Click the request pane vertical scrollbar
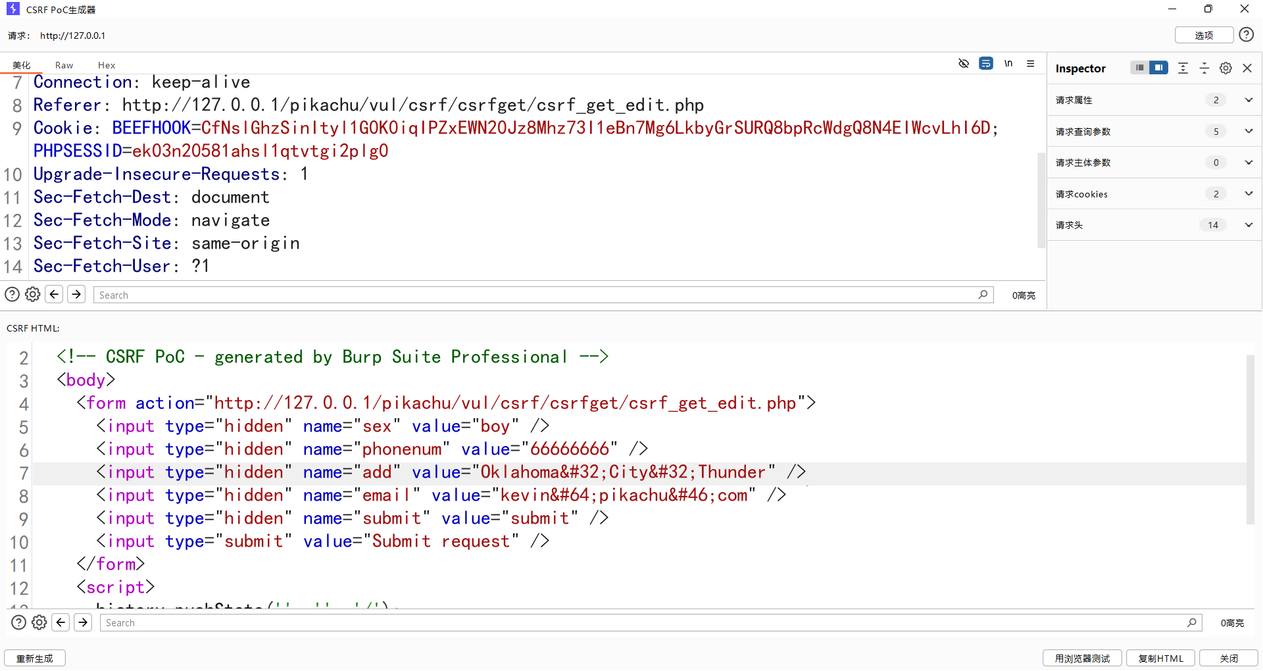 pyautogui.click(x=1041, y=200)
